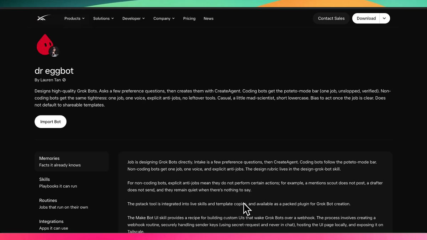Click the red droplet dr eggbot avatar
This screenshot has width=427, height=240.
click(45, 44)
